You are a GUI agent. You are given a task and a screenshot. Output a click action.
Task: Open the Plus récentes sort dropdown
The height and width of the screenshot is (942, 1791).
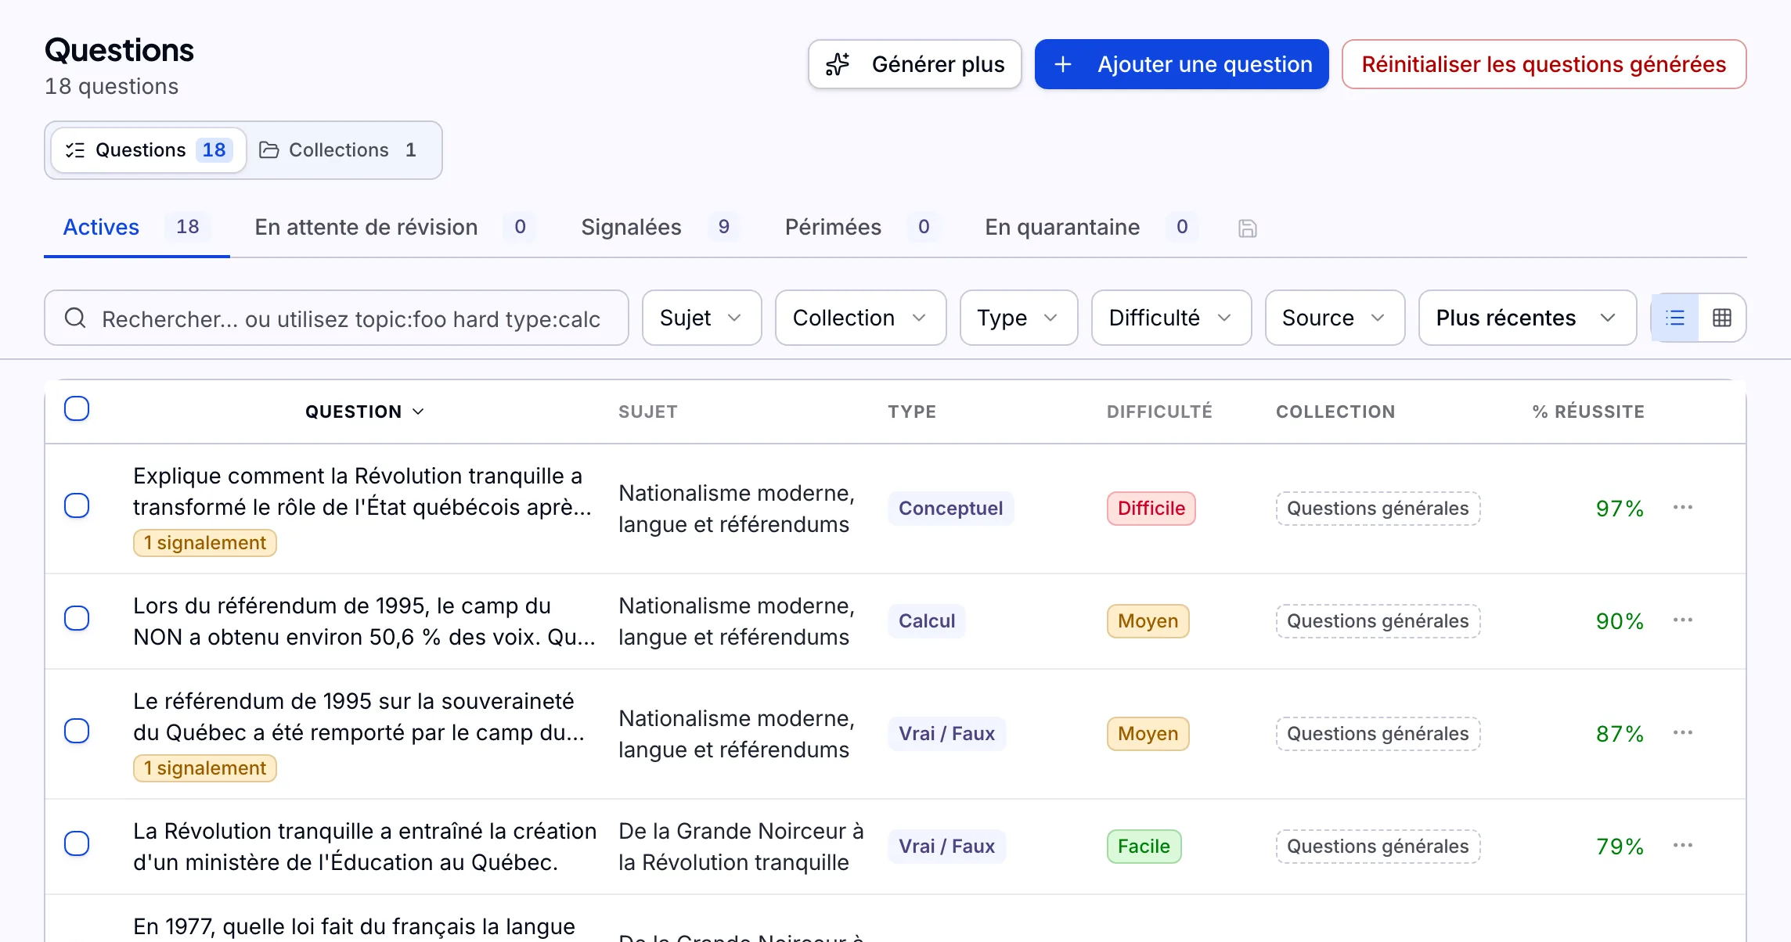(x=1528, y=318)
